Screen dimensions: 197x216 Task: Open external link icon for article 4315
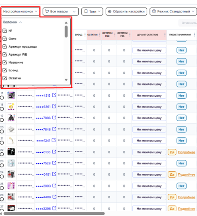point(54,96)
